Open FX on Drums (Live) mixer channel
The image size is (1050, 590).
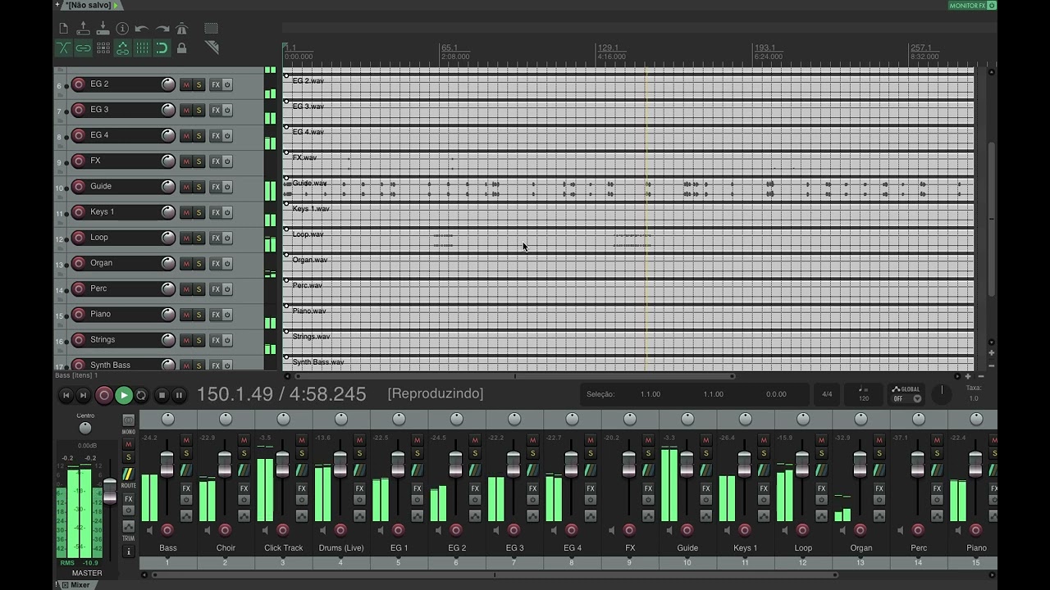coord(359,488)
